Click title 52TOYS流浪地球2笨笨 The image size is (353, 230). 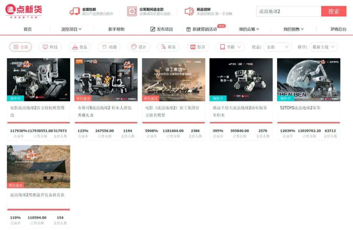pos(300,108)
